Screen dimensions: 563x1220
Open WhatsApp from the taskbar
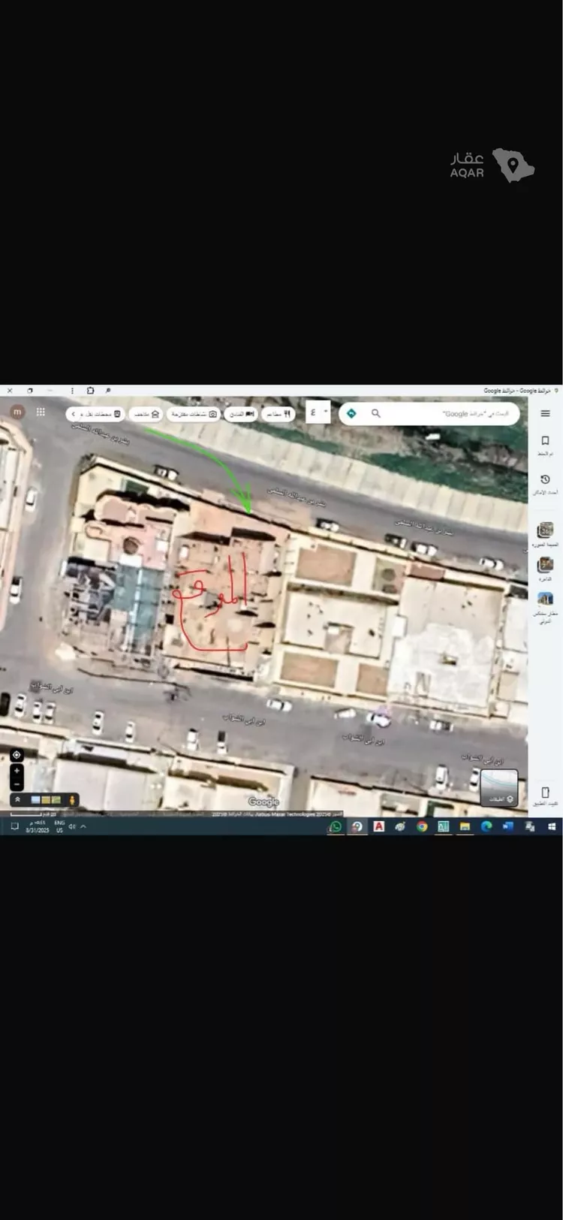click(x=336, y=826)
